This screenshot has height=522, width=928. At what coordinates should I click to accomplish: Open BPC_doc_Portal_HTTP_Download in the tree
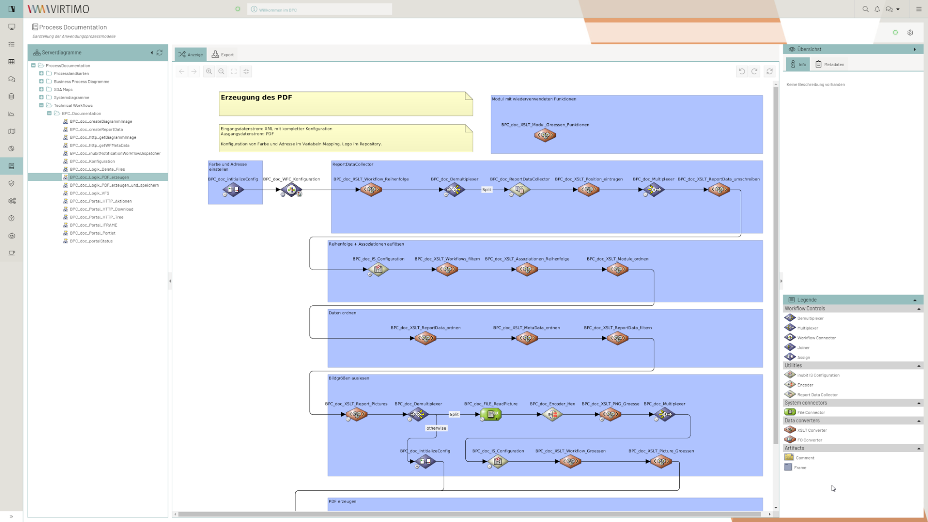(x=101, y=209)
